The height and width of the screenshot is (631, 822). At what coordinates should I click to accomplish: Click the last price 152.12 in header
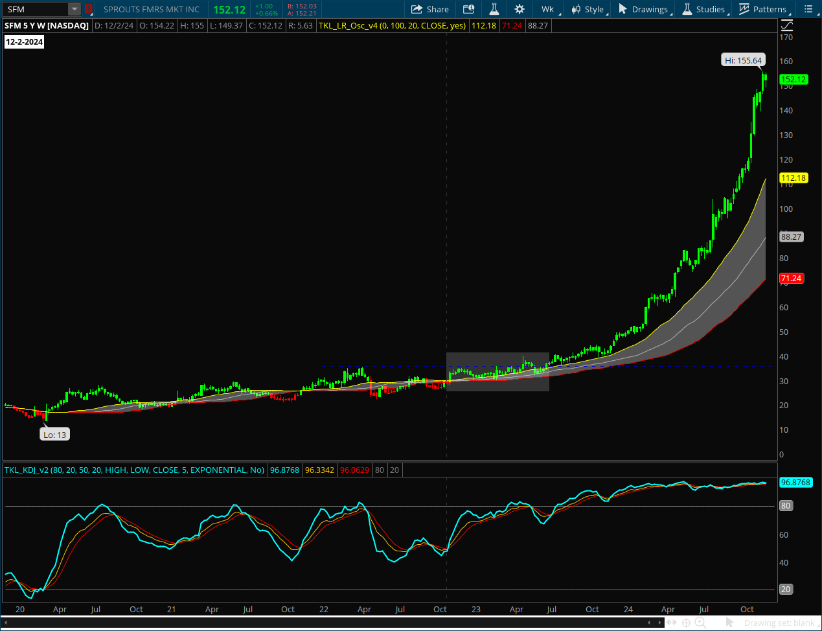pyautogui.click(x=229, y=10)
